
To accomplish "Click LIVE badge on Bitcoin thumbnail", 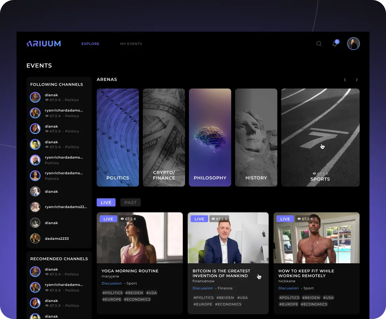I will 200,219.
